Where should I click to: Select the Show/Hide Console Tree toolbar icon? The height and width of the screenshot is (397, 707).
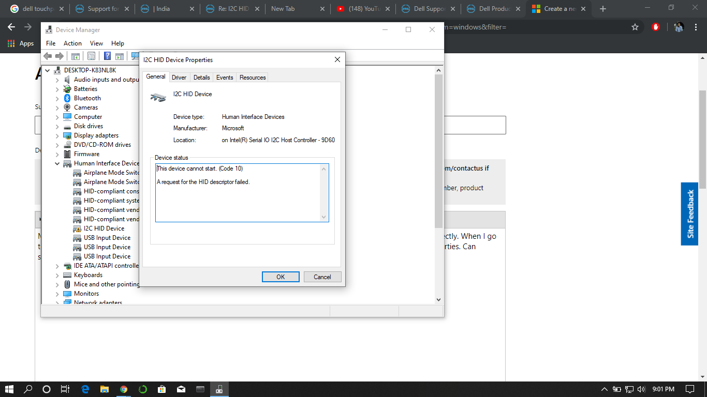(76, 56)
